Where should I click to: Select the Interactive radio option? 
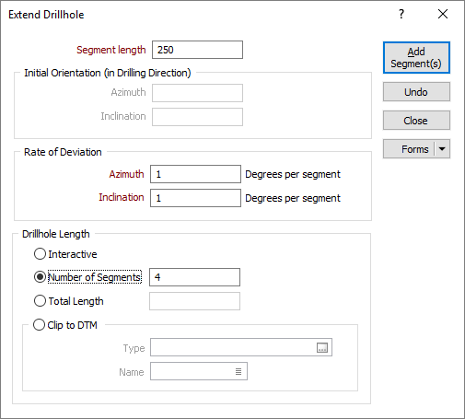pyautogui.click(x=40, y=254)
